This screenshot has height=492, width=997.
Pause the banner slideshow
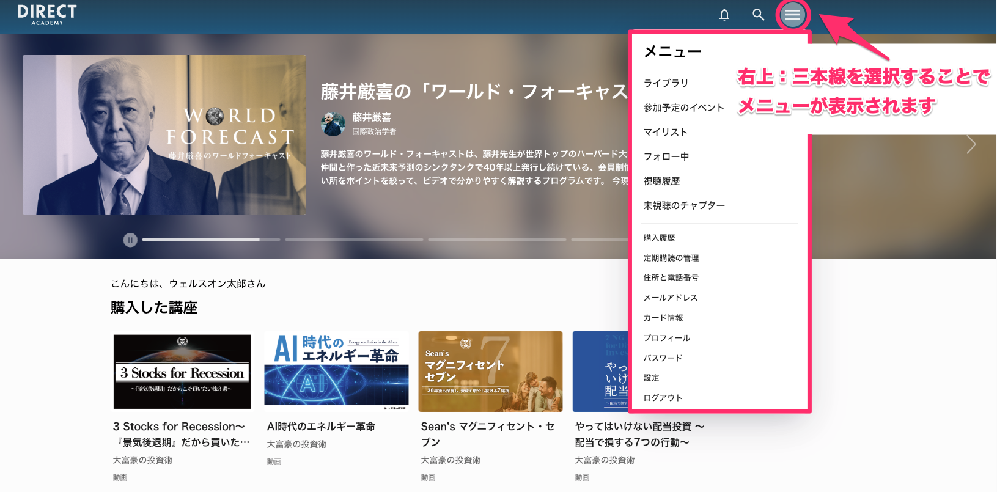(130, 240)
